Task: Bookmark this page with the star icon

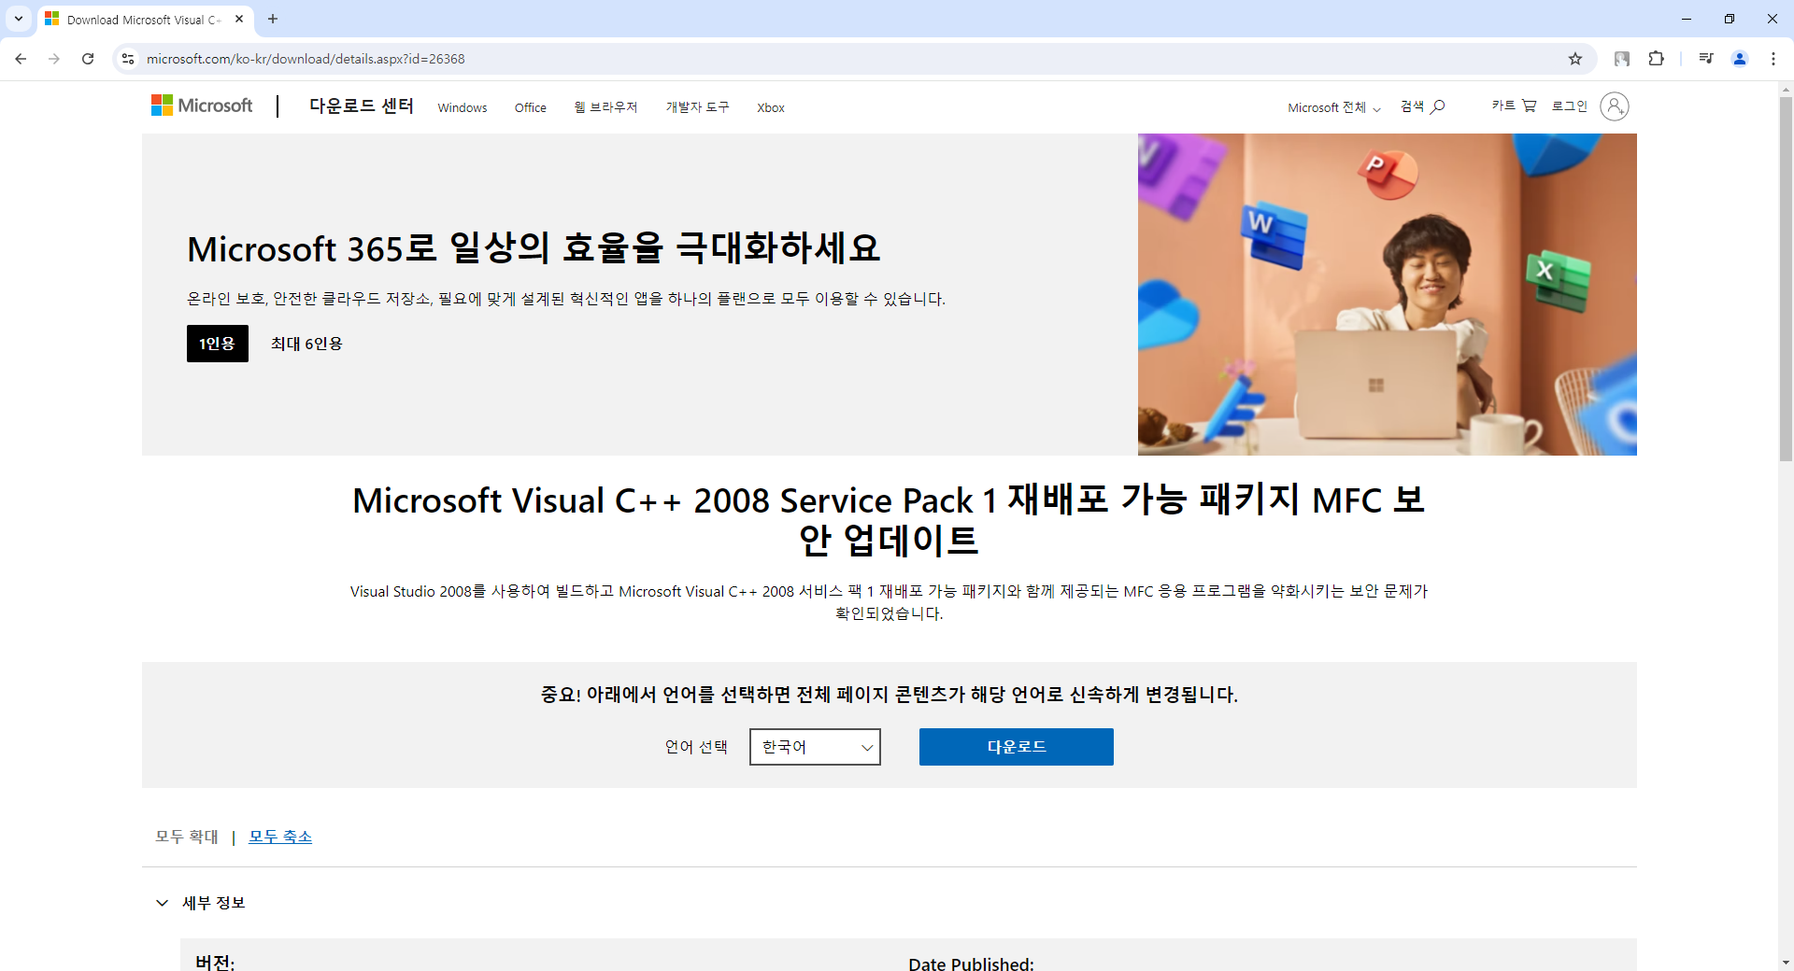Action: (x=1575, y=59)
